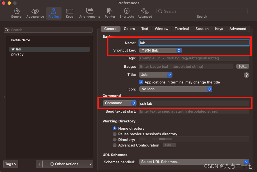Focus the profile Name field
257x172 pixels.
pyautogui.click(x=194, y=43)
